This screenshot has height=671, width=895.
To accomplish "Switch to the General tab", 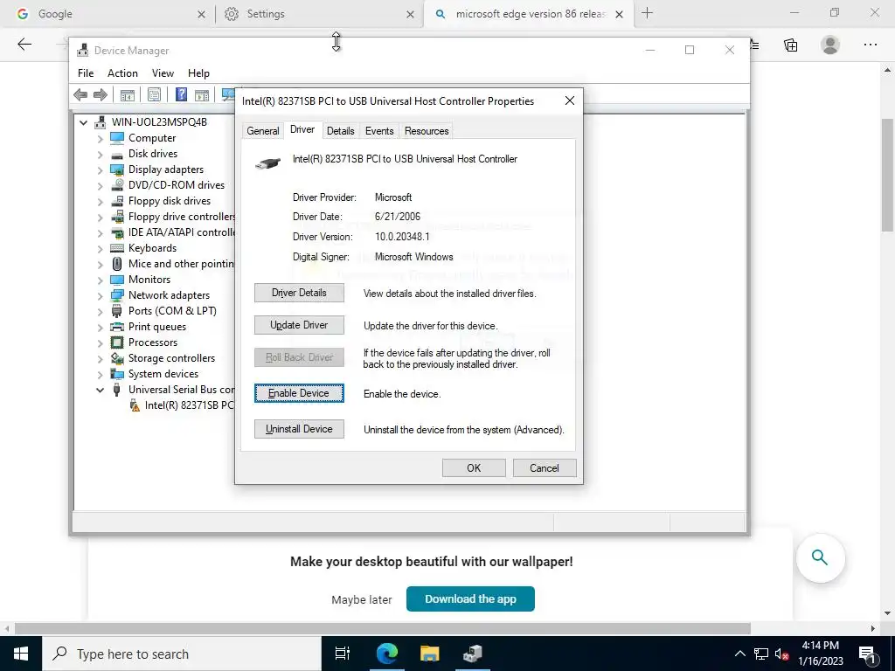I will pos(262,131).
